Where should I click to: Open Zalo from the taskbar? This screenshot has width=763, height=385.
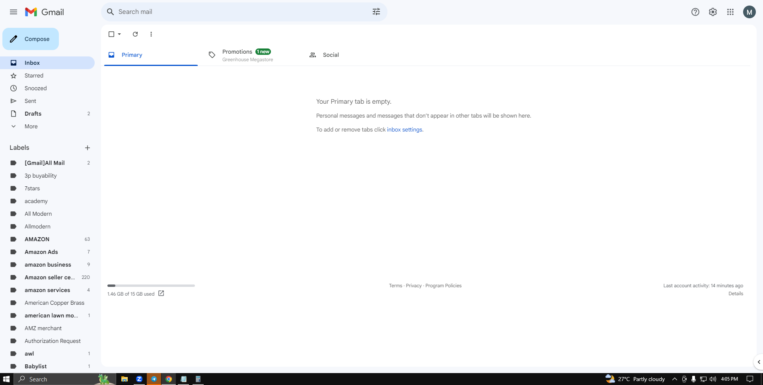[x=139, y=379]
